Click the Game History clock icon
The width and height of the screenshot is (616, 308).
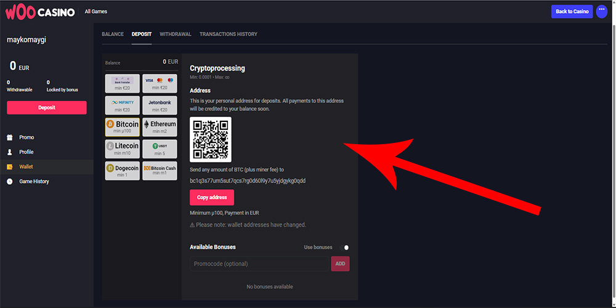click(x=10, y=182)
